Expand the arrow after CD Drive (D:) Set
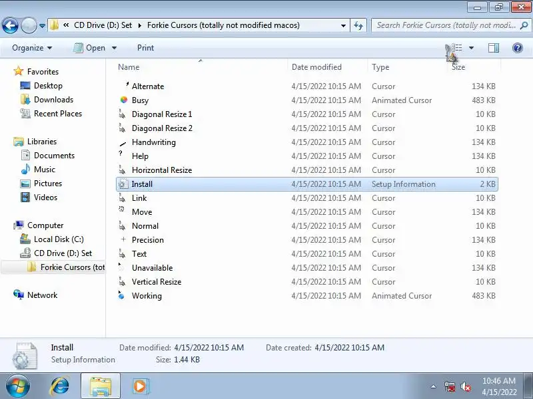 (x=140, y=25)
